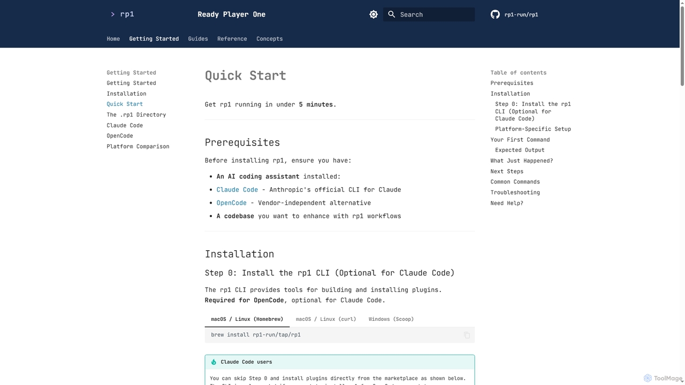The width and height of the screenshot is (685, 385).
Task: Jump to Expected Output section
Action: 520,150
